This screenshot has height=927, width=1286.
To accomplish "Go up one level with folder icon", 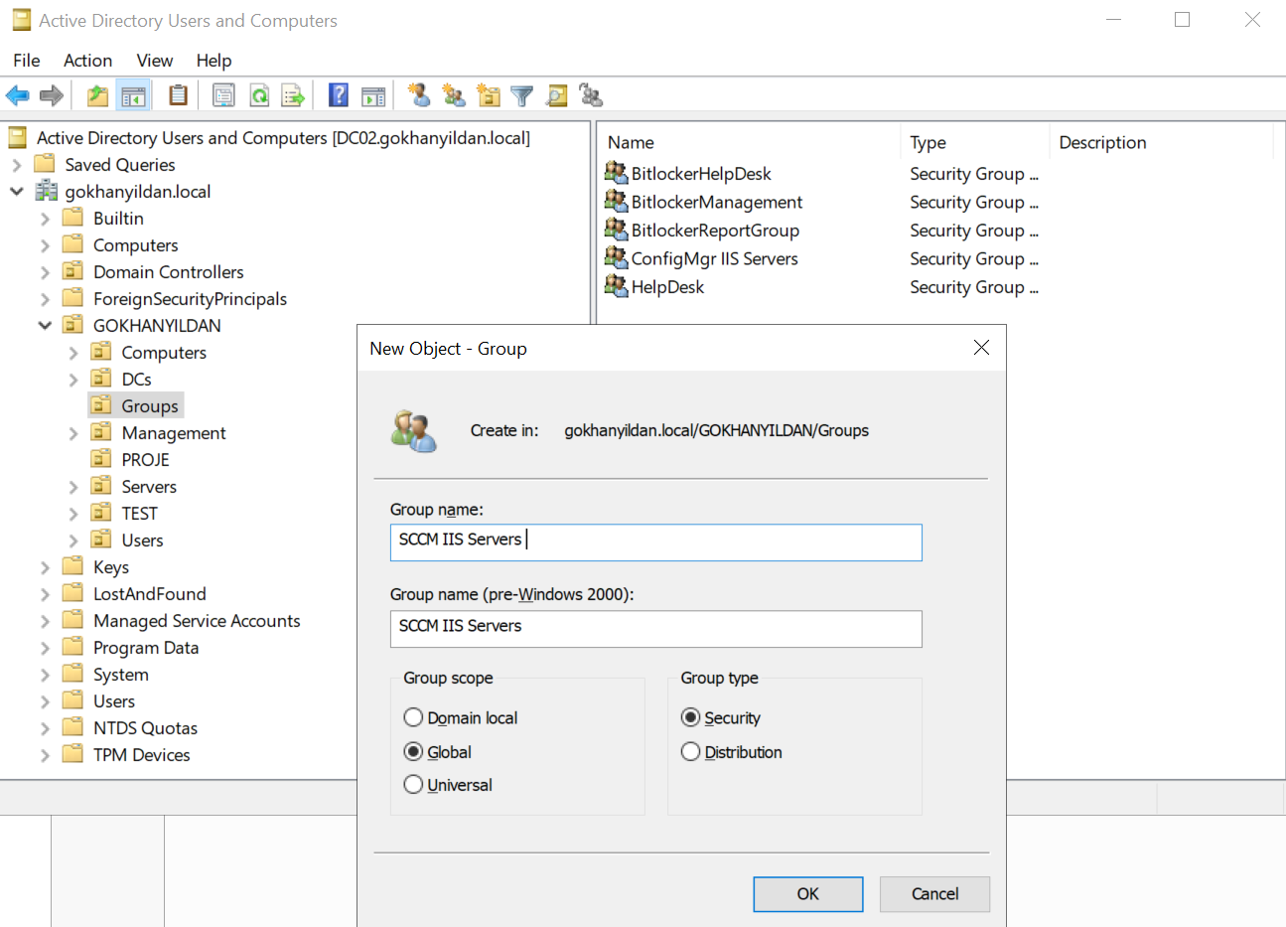I will 97,95.
